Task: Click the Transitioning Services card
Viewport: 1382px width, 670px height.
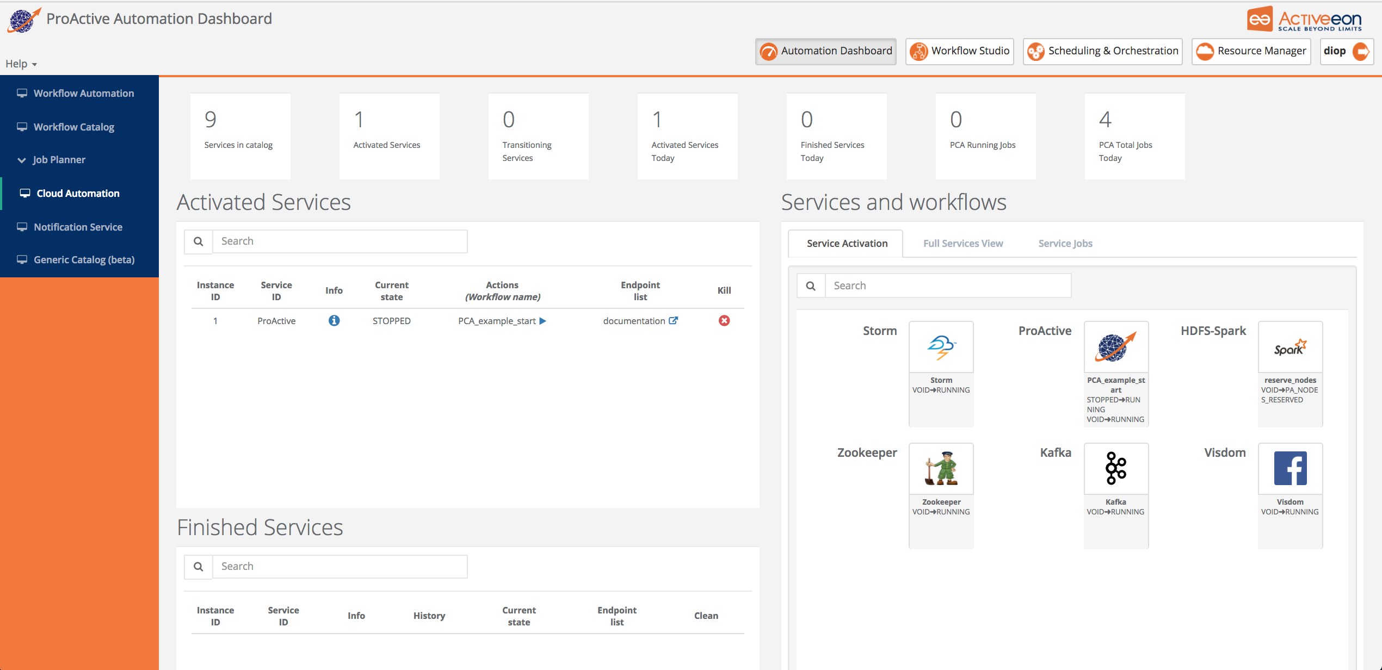Action: coord(538,136)
